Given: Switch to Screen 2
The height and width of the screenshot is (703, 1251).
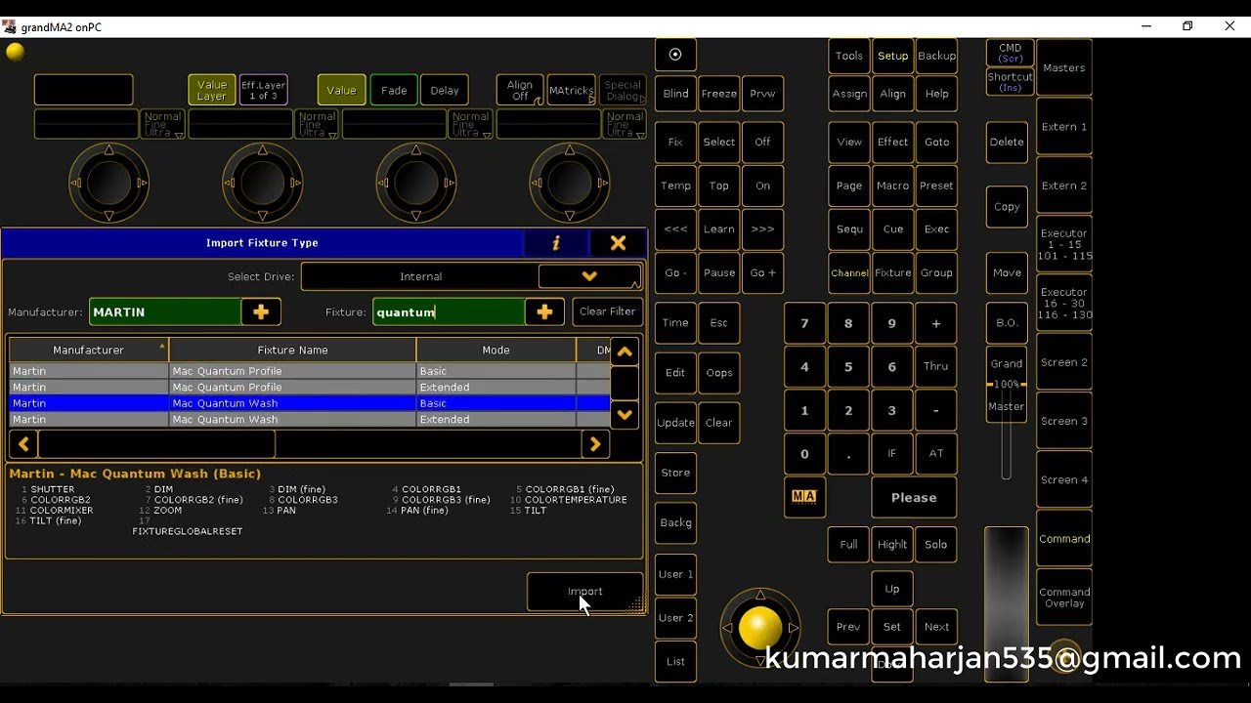Looking at the screenshot, I should (x=1064, y=362).
